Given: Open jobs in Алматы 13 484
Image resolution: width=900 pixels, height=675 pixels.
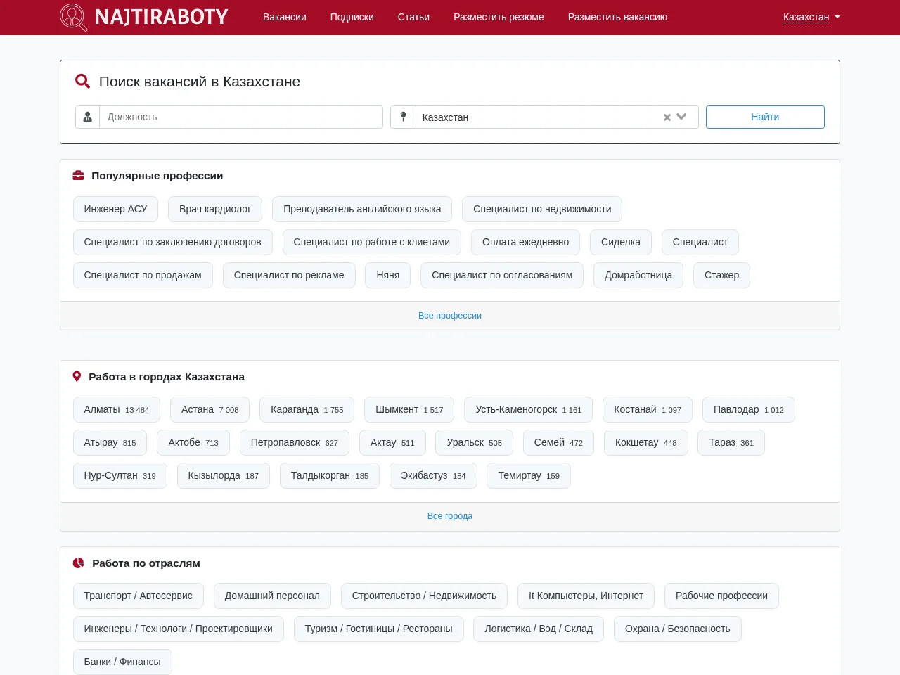Looking at the screenshot, I should [117, 409].
